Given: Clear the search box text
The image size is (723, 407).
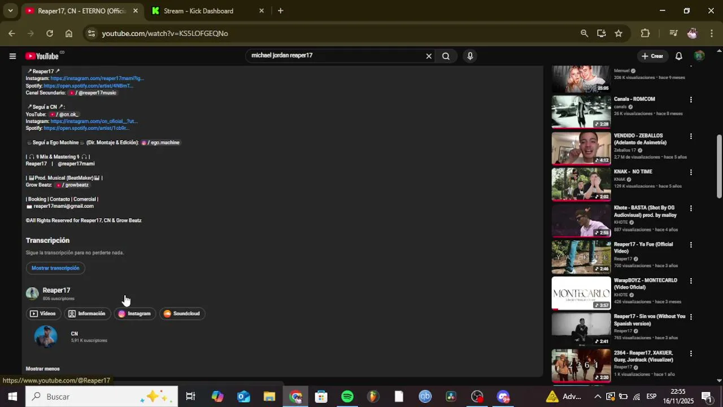Looking at the screenshot, I should [429, 56].
